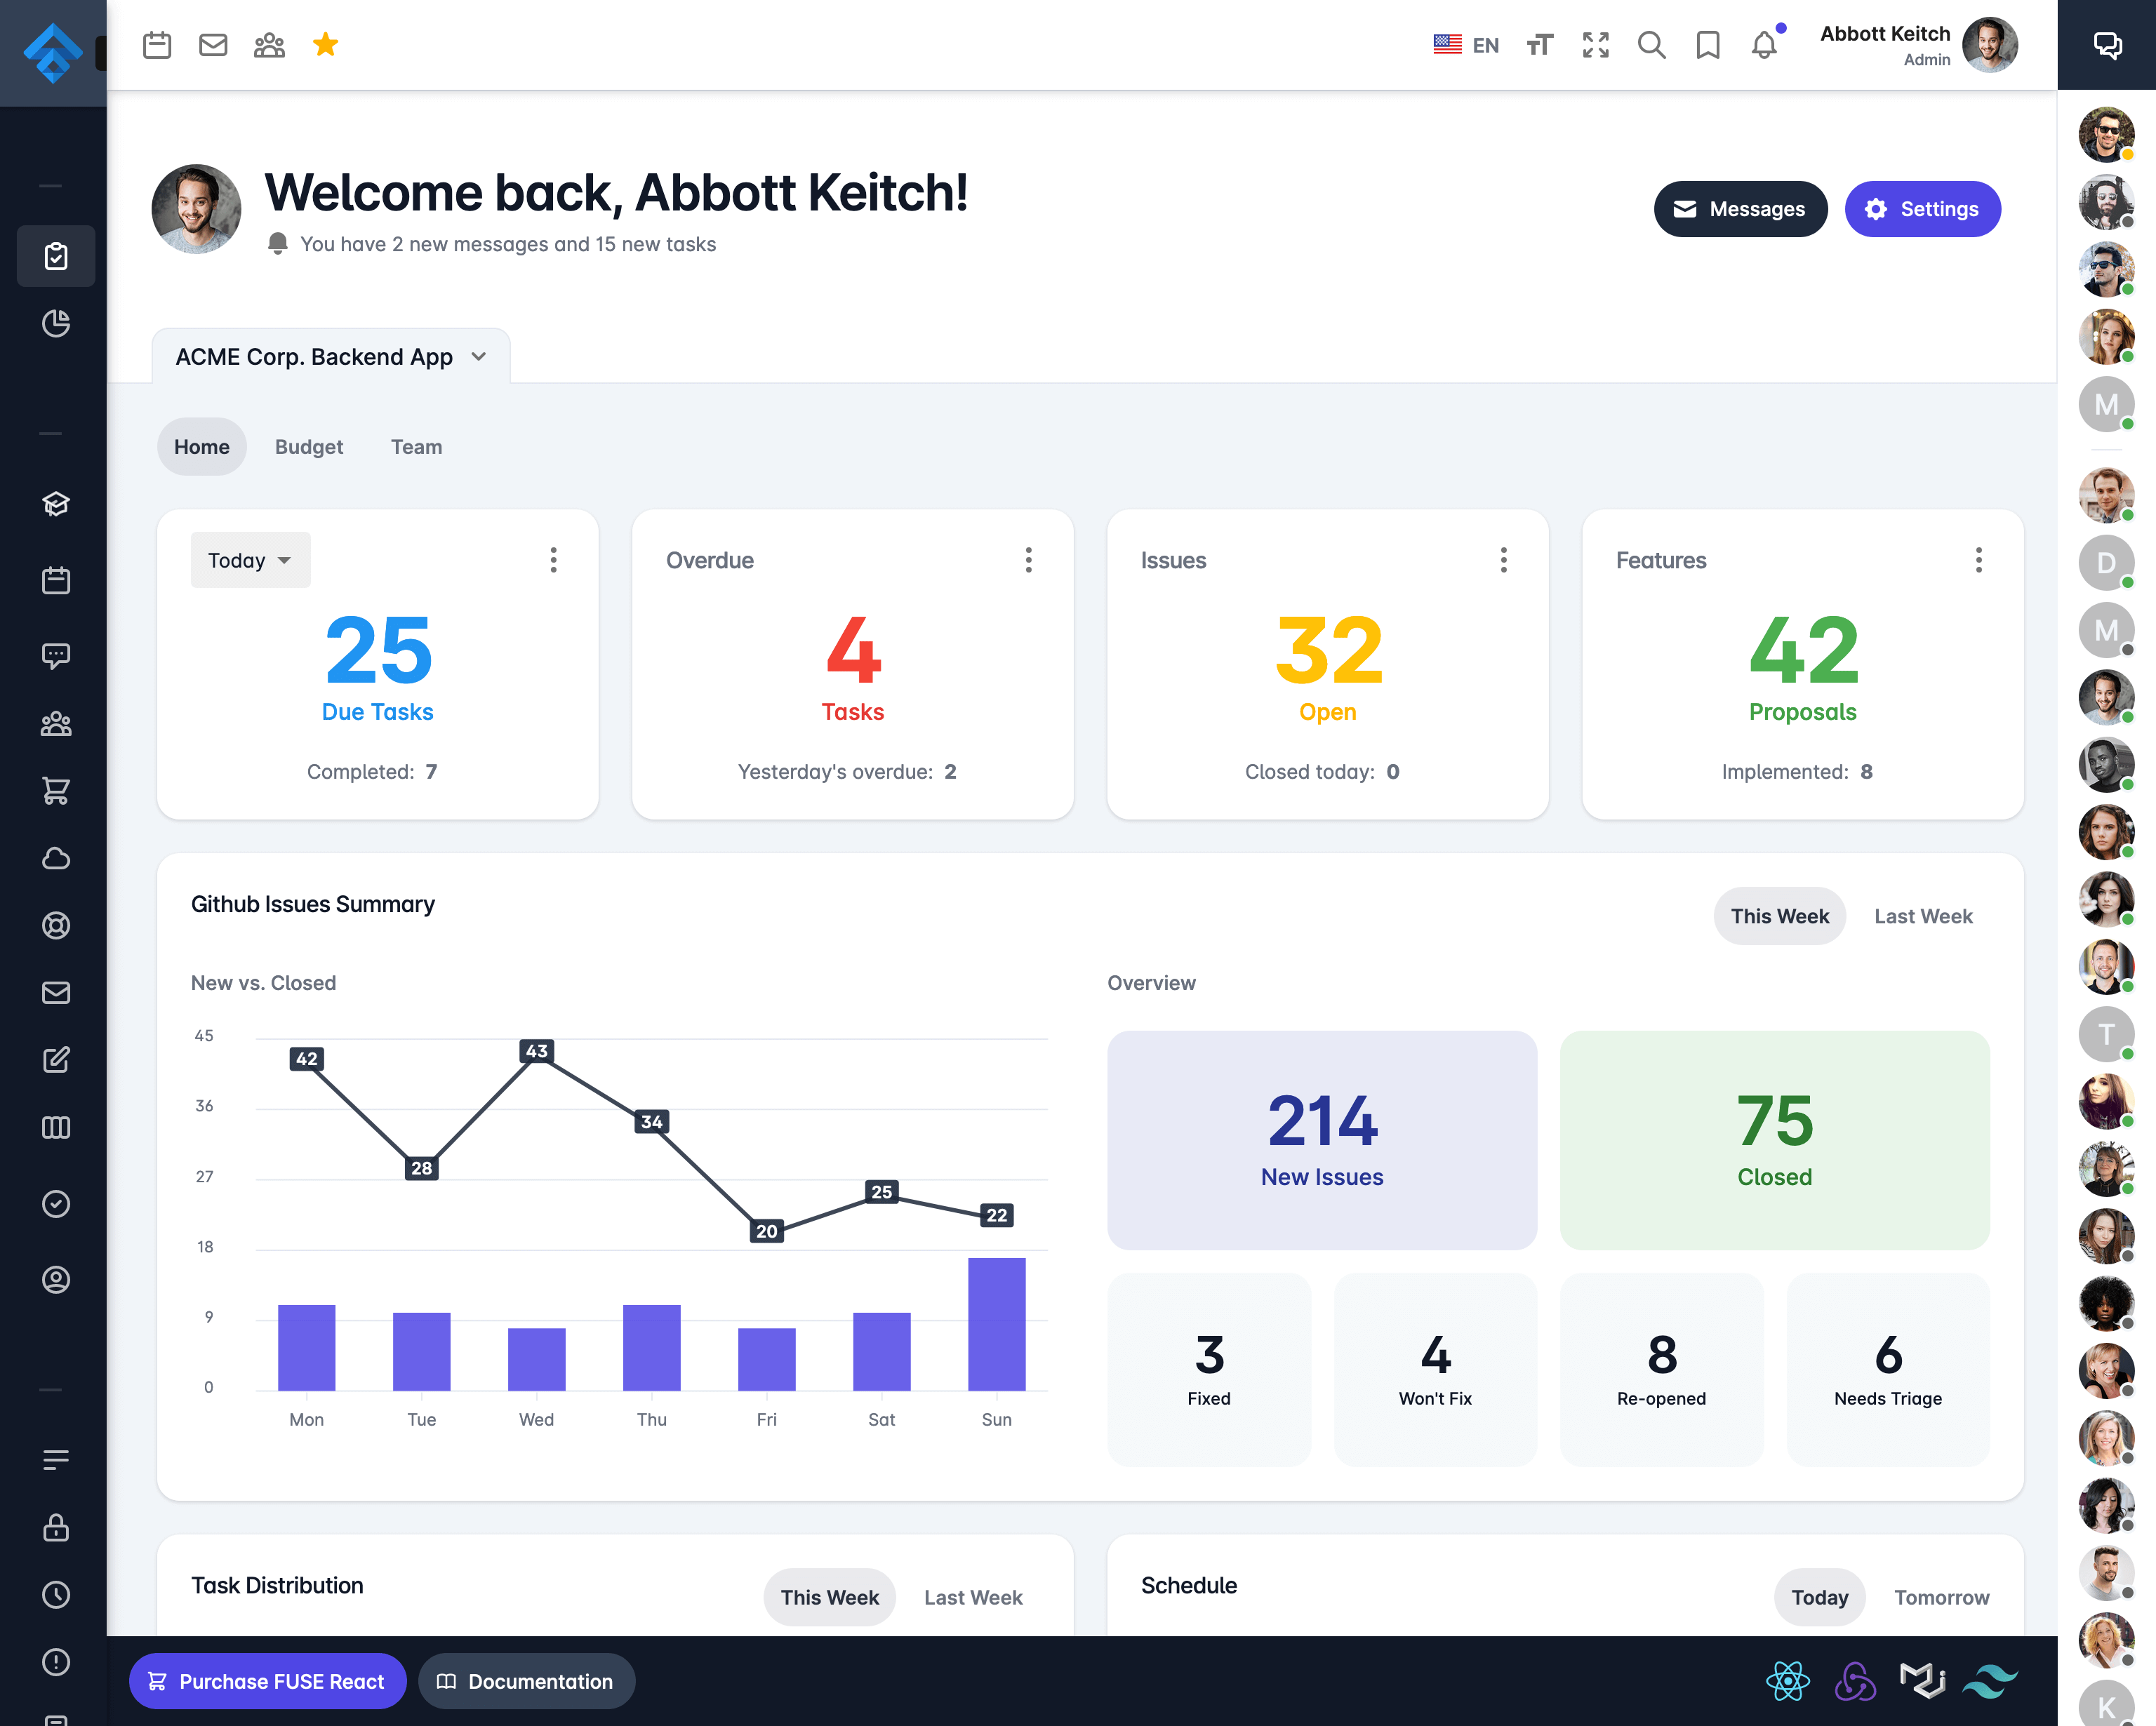Switch to the Budget tab
This screenshot has width=2156, height=1726.
(x=309, y=447)
